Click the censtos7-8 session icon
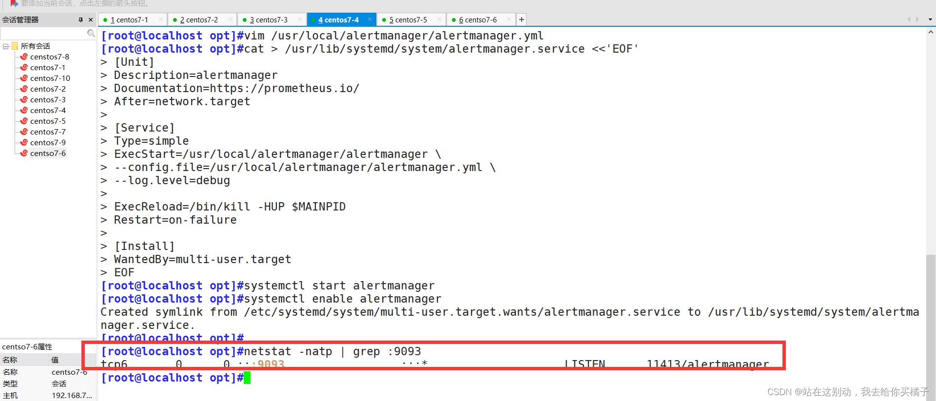This screenshot has width=936, height=401. click(x=24, y=57)
